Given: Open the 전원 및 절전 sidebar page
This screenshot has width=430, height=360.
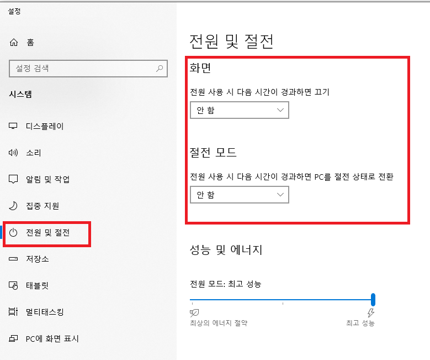Looking at the screenshot, I should point(47,232).
